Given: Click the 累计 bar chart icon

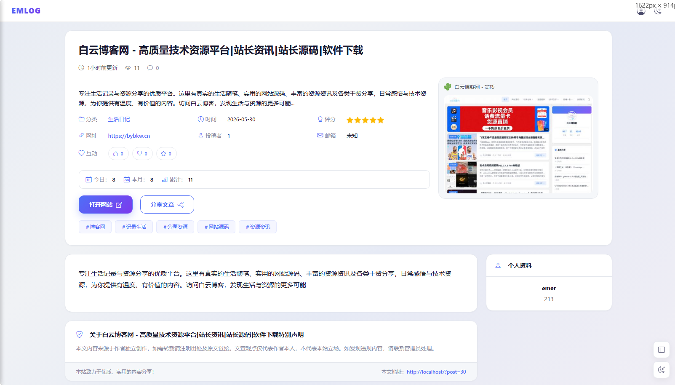Looking at the screenshot, I should tap(165, 179).
